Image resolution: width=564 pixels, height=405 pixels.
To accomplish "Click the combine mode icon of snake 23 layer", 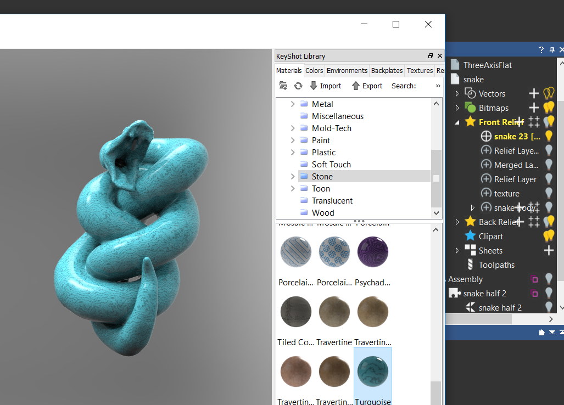I will [486, 136].
